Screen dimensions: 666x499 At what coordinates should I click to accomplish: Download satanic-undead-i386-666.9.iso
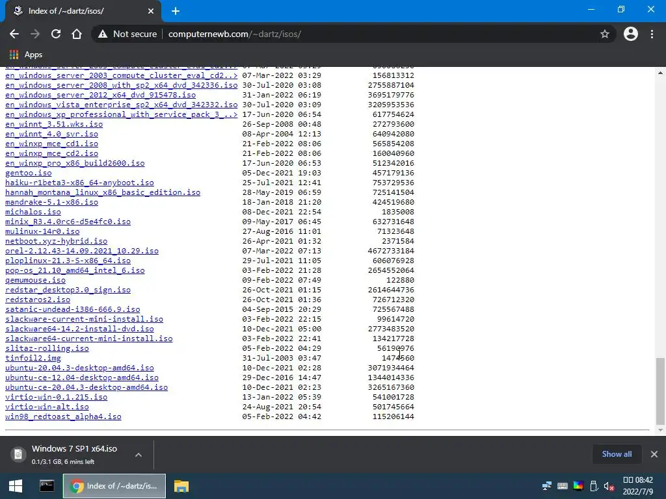[x=73, y=310]
